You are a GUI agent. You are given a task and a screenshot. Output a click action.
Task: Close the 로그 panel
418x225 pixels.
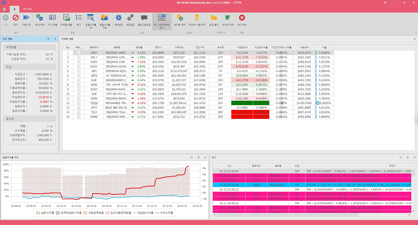(x=414, y=157)
